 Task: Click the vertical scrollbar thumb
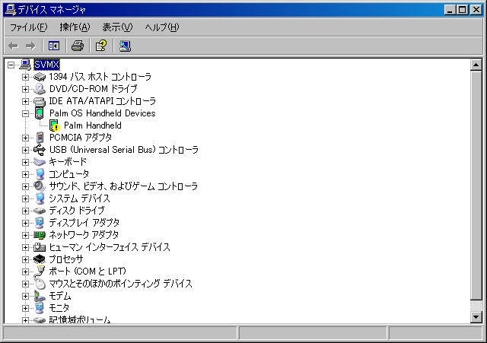pyautogui.click(x=476, y=186)
